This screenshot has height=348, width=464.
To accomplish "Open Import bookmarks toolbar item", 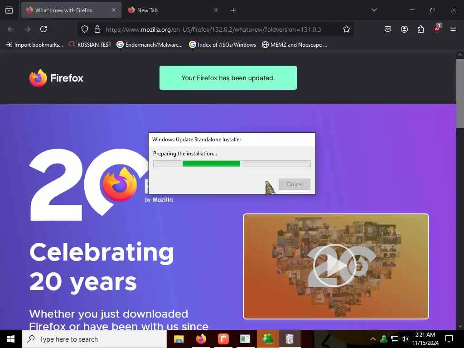I will [x=34, y=45].
